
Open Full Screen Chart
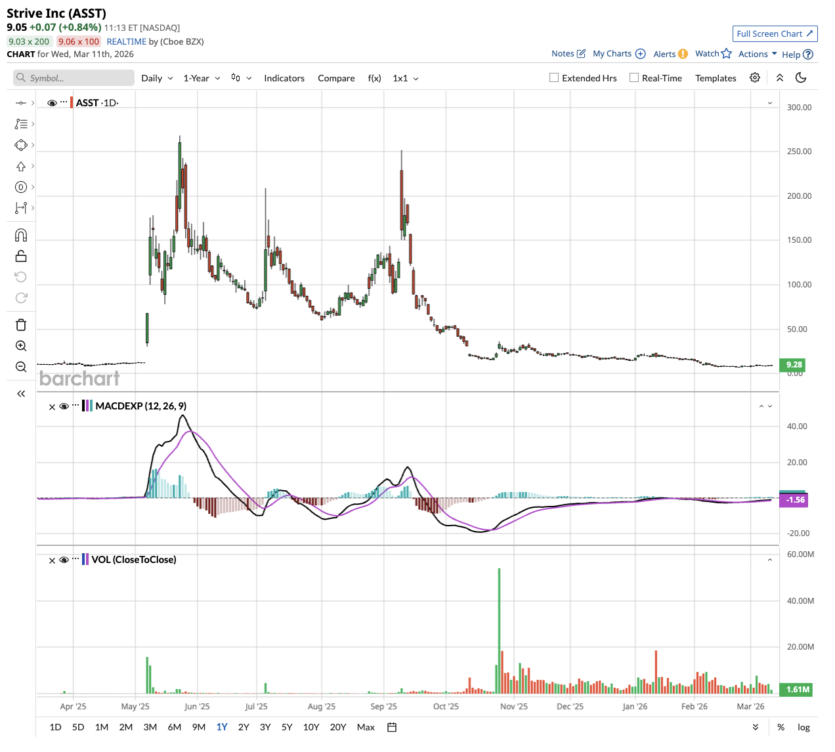(775, 33)
